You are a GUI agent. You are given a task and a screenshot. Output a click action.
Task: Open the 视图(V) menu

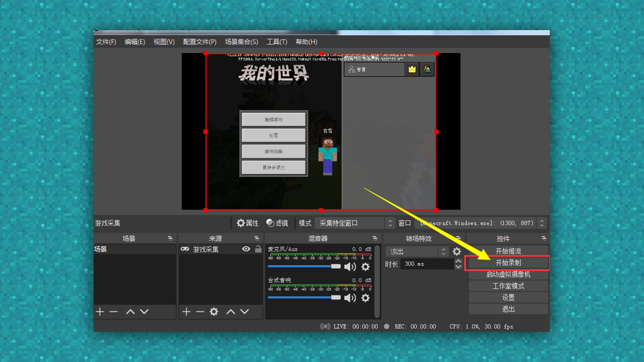point(164,42)
